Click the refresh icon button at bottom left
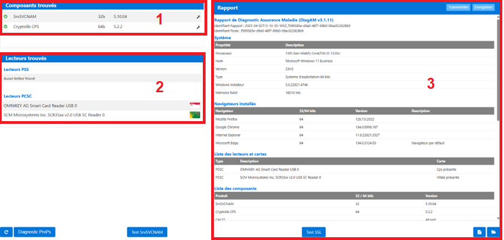Viewport: 504px width, 240px height. [7, 232]
